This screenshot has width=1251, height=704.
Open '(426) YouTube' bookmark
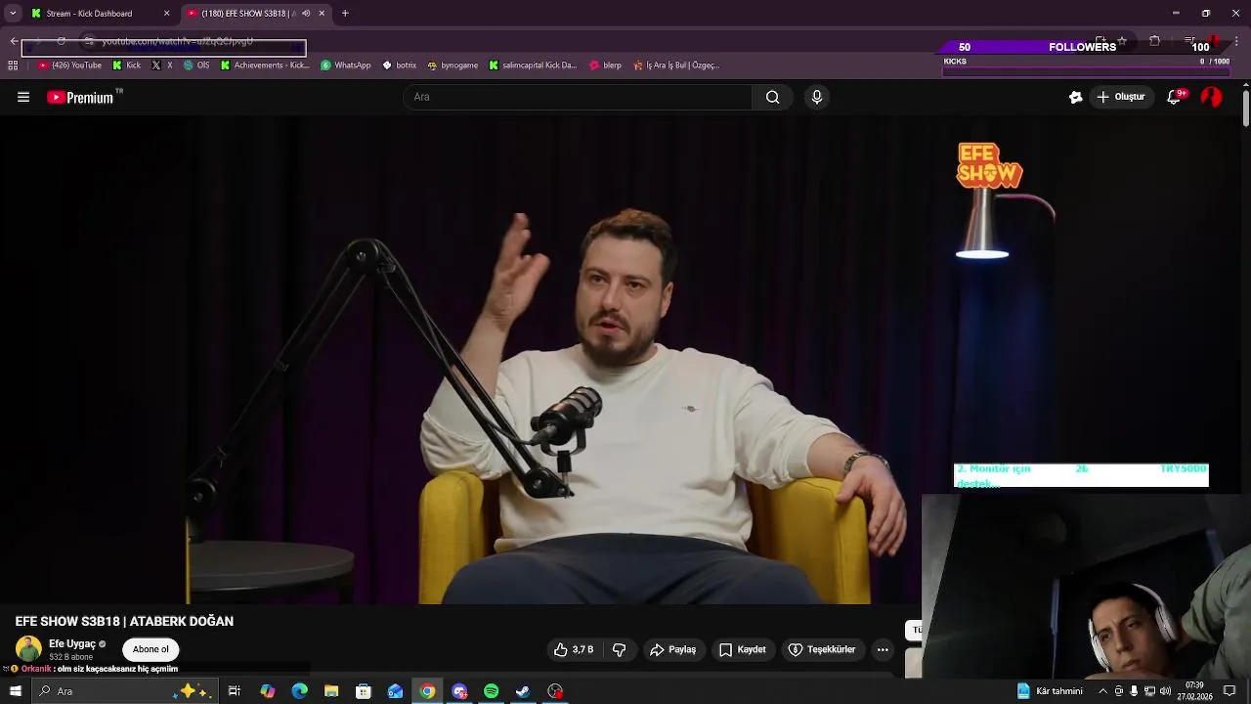[x=69, y=66]
